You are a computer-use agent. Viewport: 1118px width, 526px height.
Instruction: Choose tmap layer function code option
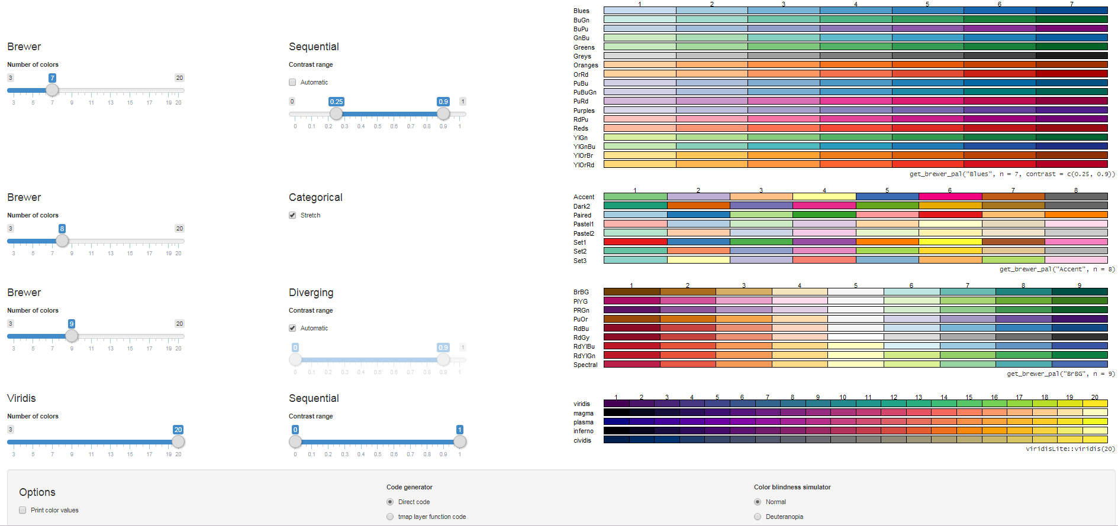tap(390, 517)
